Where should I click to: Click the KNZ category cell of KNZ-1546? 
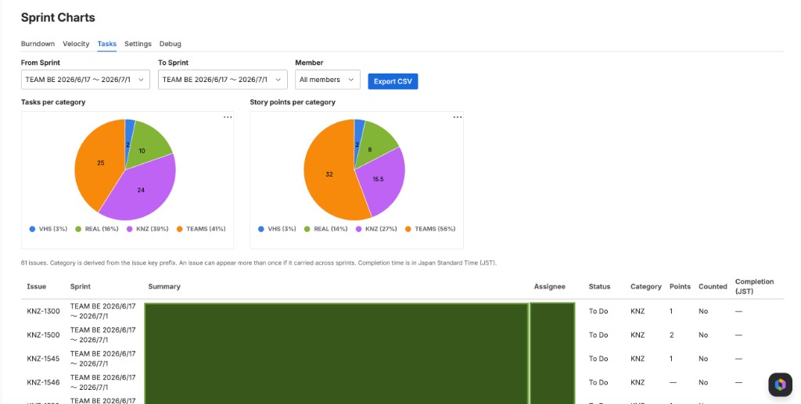tap(638, 382)
